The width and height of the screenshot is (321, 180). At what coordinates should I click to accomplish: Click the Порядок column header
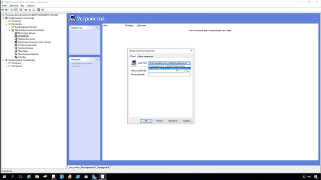click(129, 25)
